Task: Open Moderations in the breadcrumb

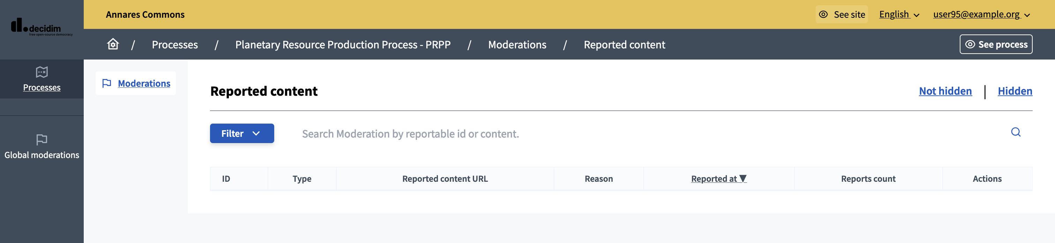Action: coord(517,45)
